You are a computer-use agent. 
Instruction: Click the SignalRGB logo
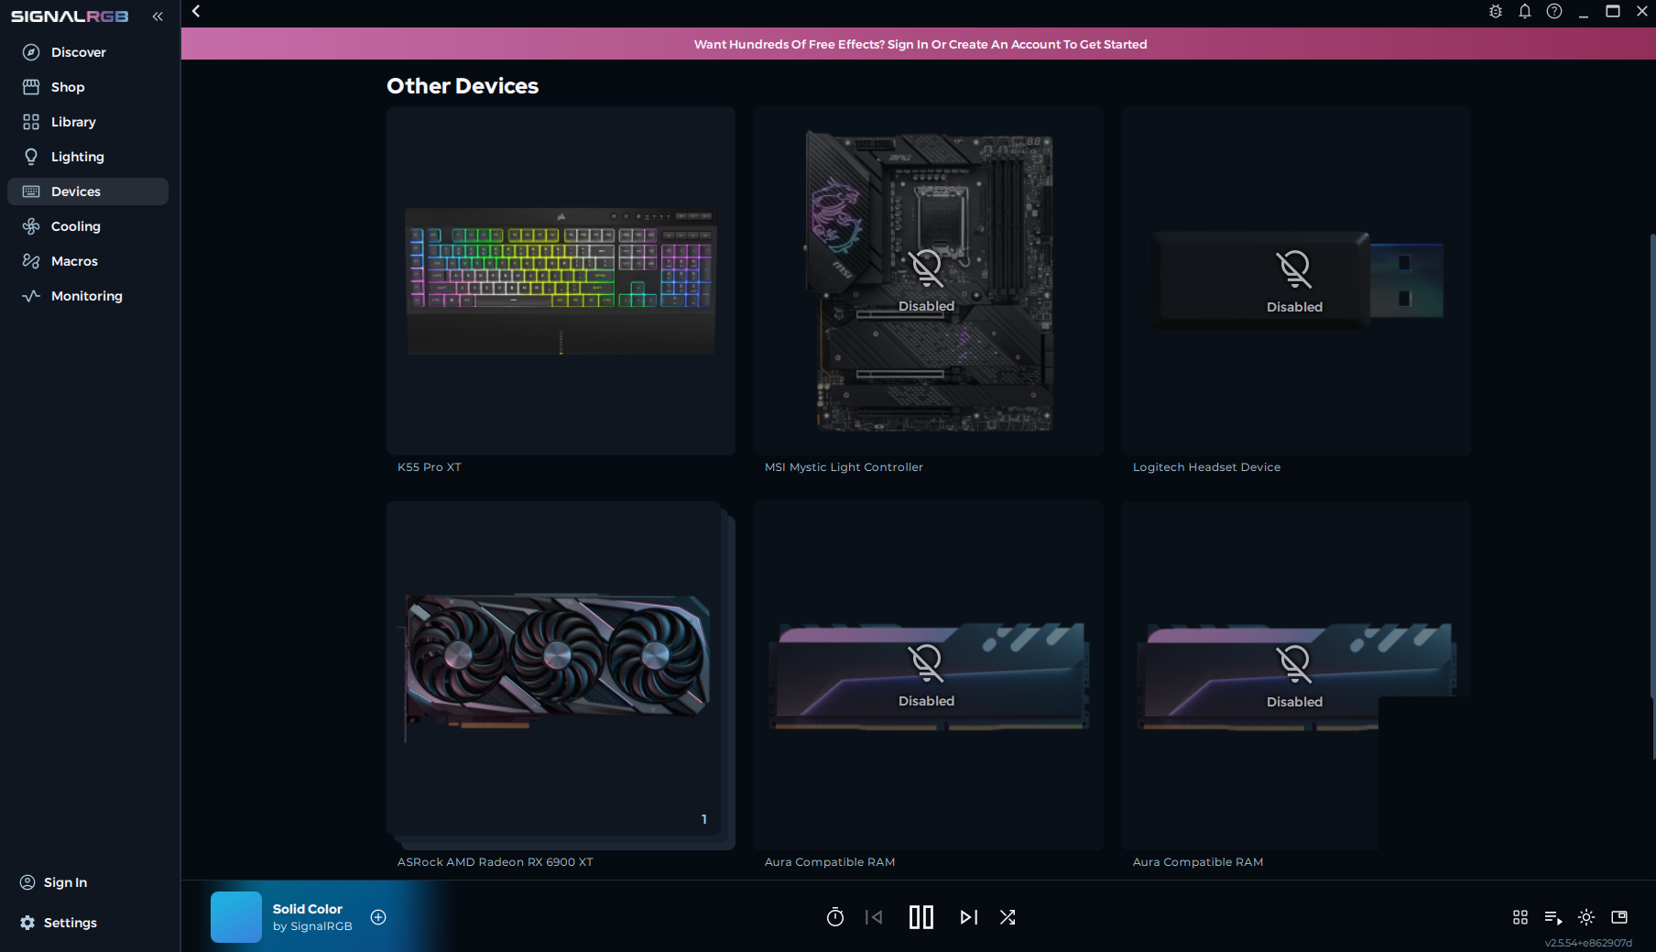[x=70, y=16]
